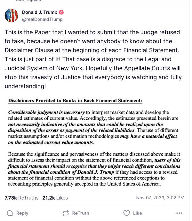Click the red verified badge beside the name

(61, 12)
